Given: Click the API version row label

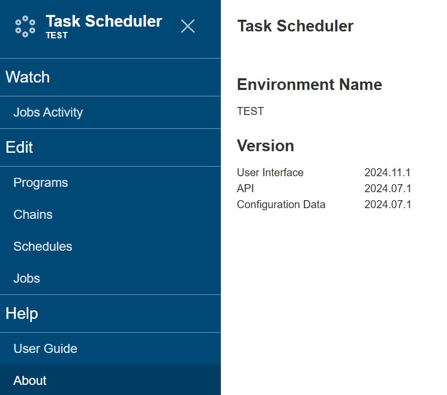Looking at the screenshot, I should point(245,188).
